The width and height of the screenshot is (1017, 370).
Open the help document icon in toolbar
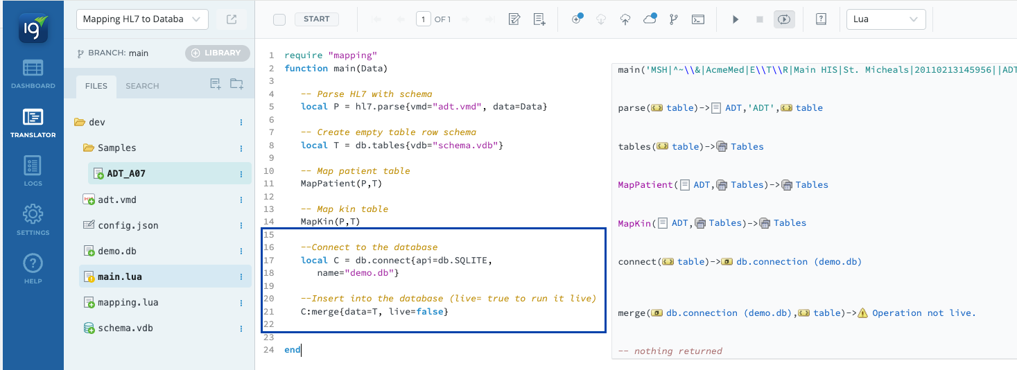[821, 19]
